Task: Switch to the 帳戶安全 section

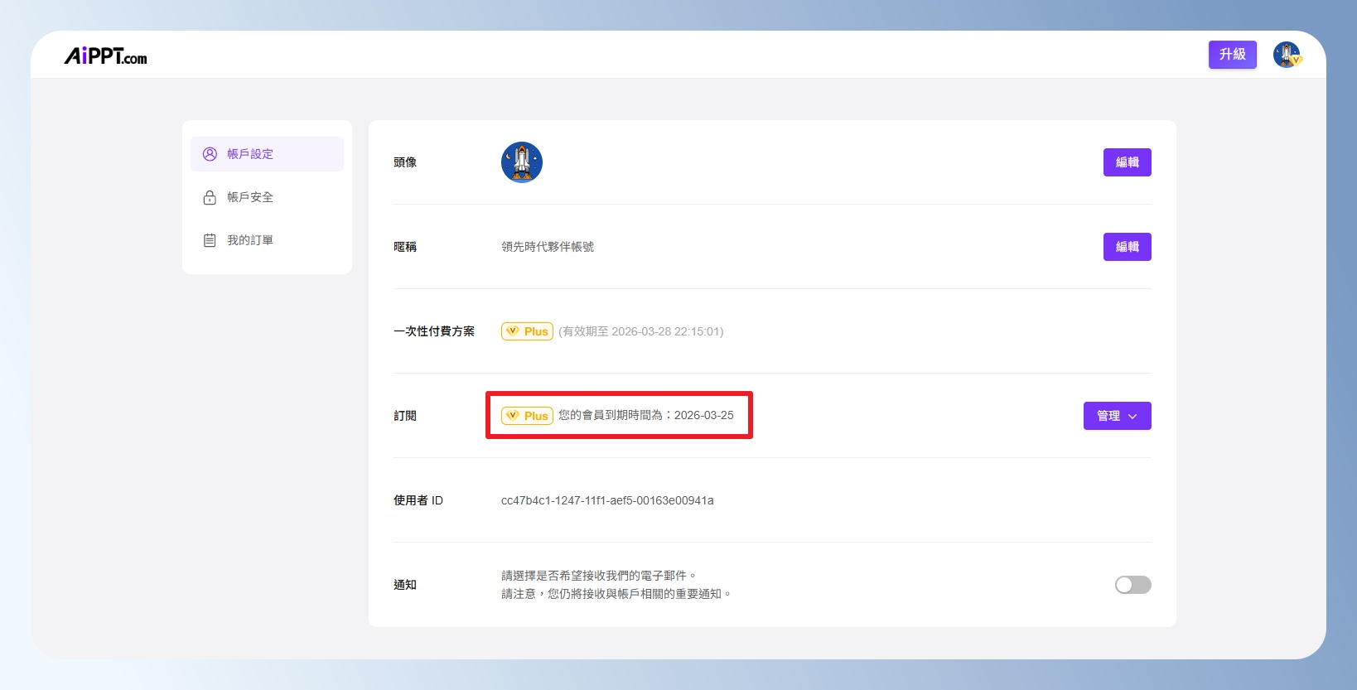Action: [x=250, y=197]
